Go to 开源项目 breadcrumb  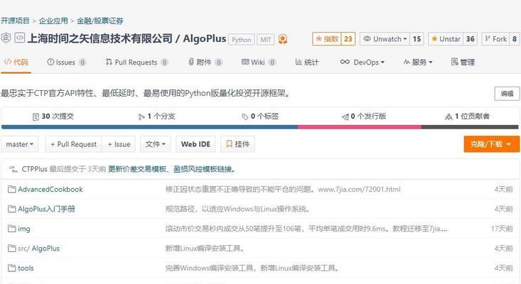pos(15,21)
